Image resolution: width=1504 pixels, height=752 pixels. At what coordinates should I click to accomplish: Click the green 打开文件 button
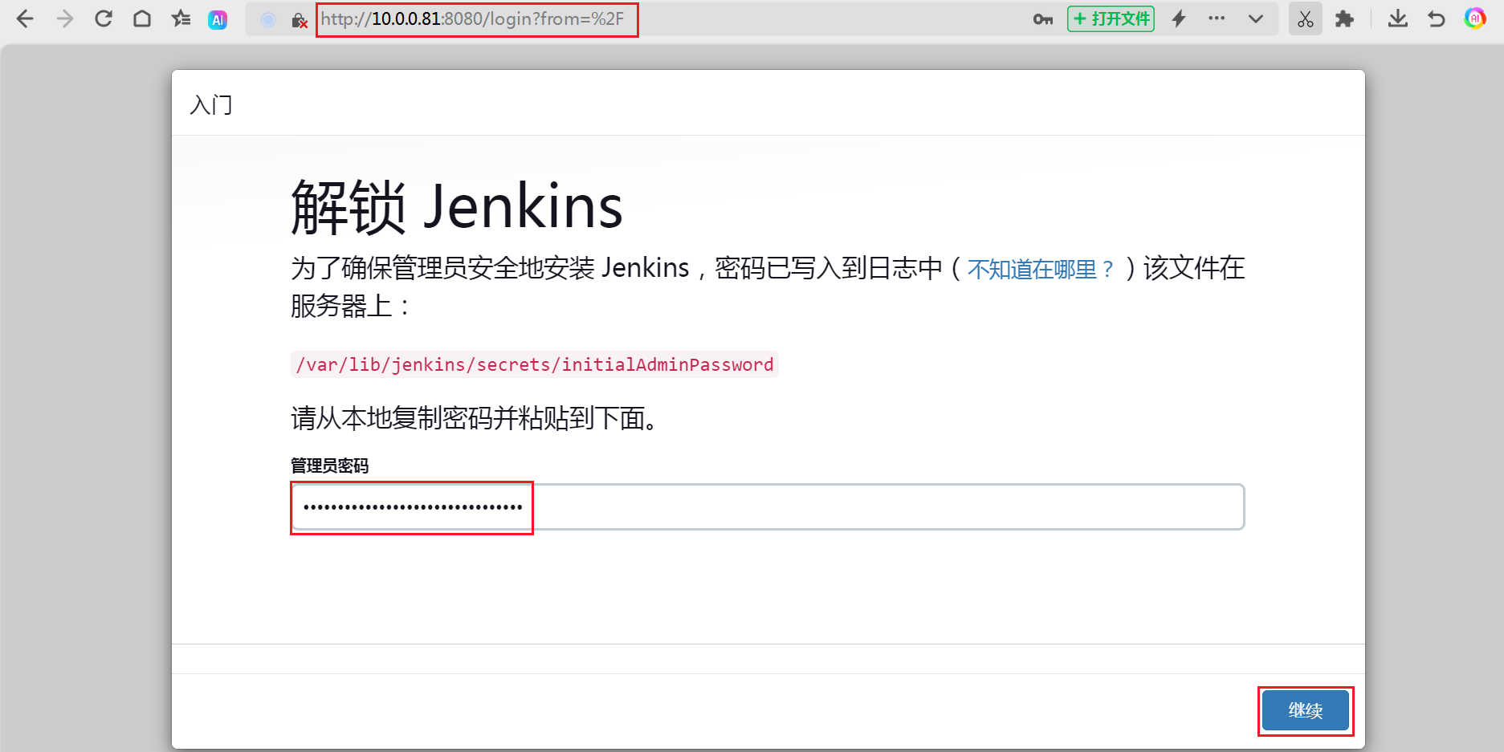click(x=1111, y=19)
